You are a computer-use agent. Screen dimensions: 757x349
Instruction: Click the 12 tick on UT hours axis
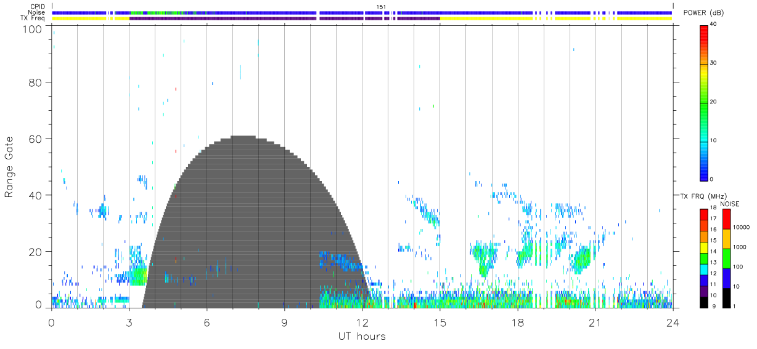[x=362, y=322]
